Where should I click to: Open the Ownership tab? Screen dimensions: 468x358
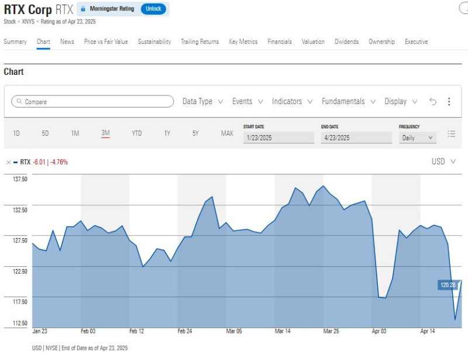tap(382, 42)
